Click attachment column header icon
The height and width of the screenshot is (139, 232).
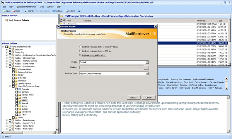click(64, 20)
